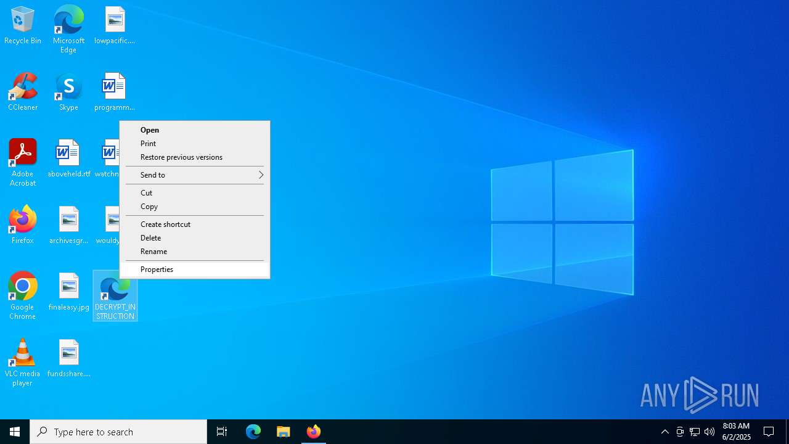Select the DECRYPT_INSTRUCTION file icon
The width and height of the screenshot is (789, 444).
click(x=115, y=296)
